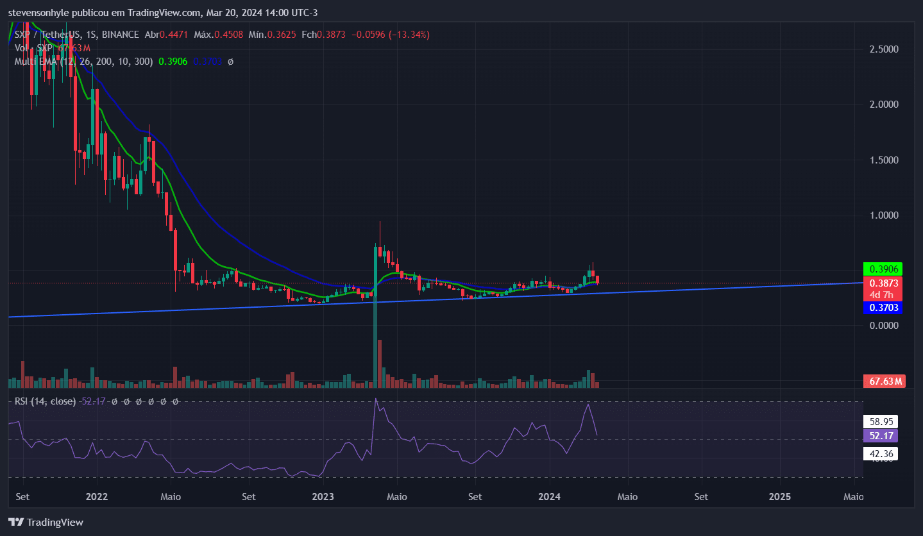Click the 2023 marker on time axis
Screen dimensions: 923x536
tap(323, 497)
